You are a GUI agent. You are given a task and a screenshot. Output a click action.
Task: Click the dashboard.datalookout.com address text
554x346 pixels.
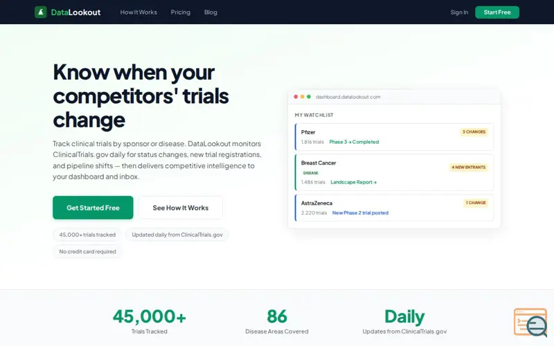[348, 97]
